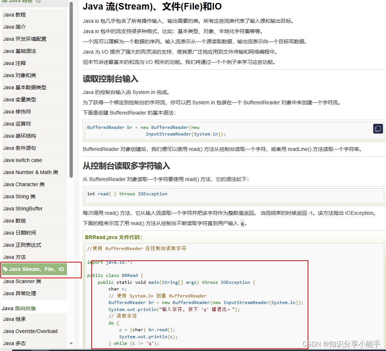Copy the BufferedReader snippet via the copy icon
Image resolution: width=386 pixels, height=351 pixels.
pyautogui.click(x=378, y=129)
